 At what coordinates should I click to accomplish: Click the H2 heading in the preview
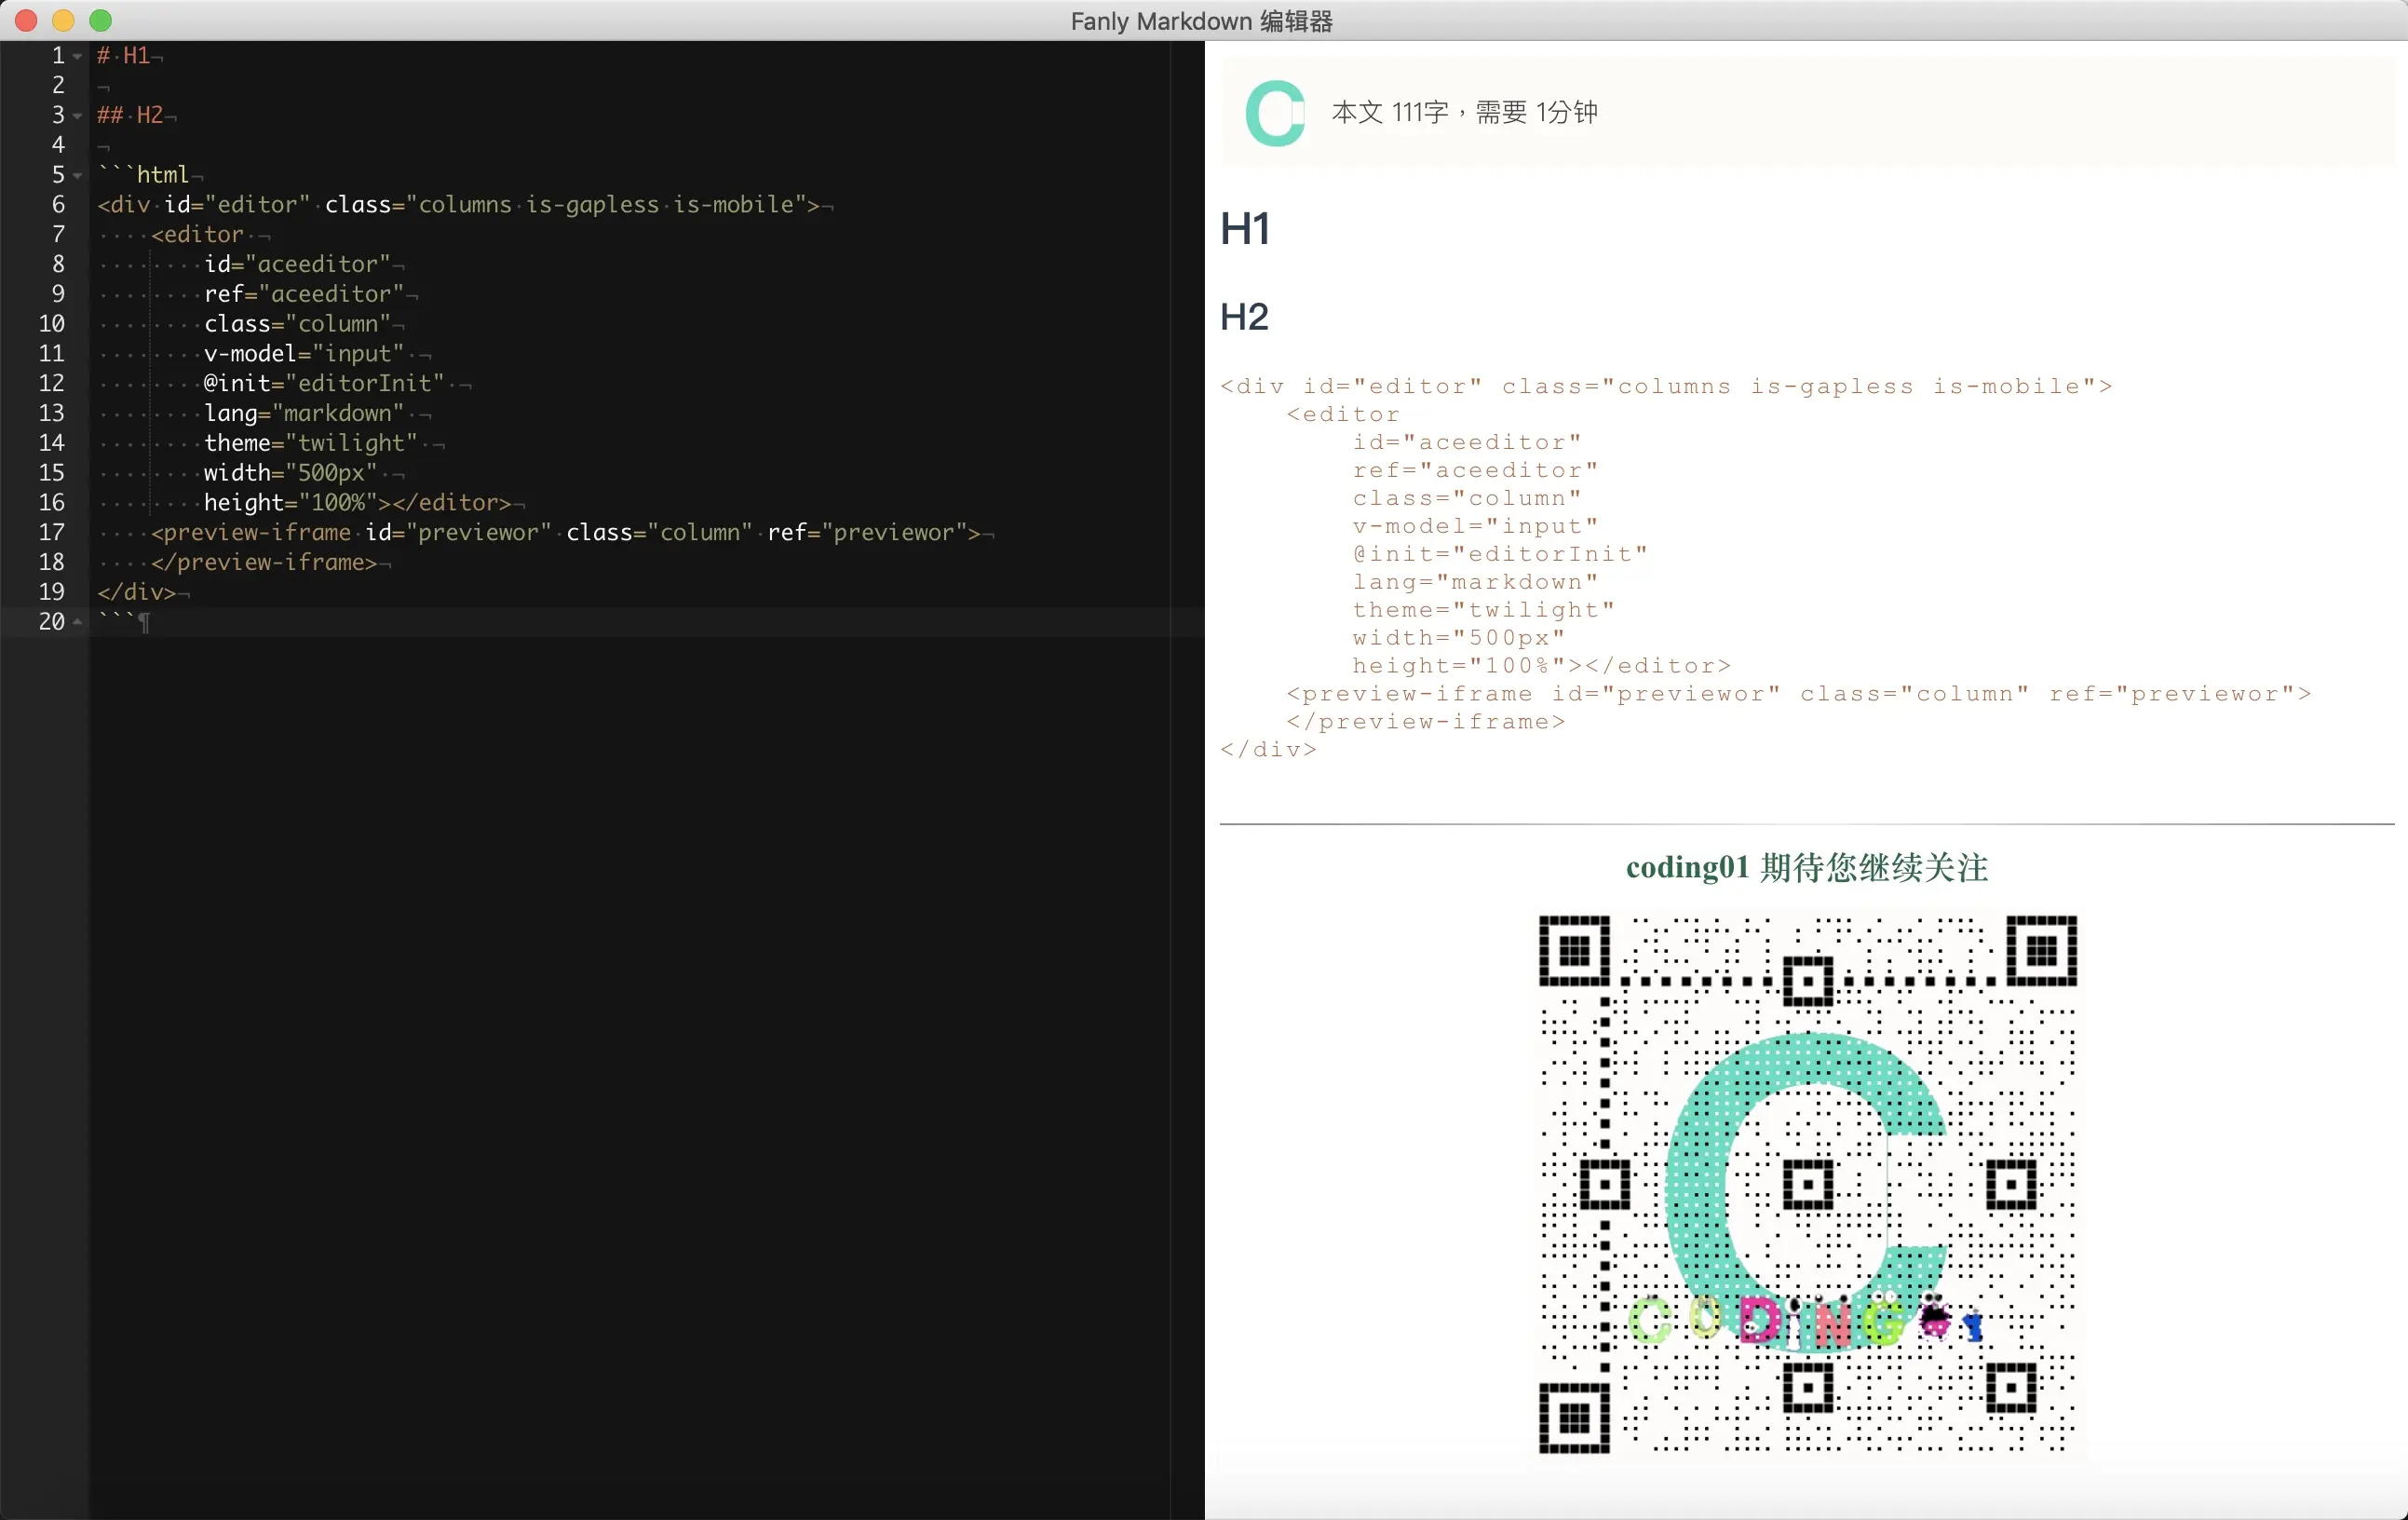pyautogui.click(x=1244, y=317)
